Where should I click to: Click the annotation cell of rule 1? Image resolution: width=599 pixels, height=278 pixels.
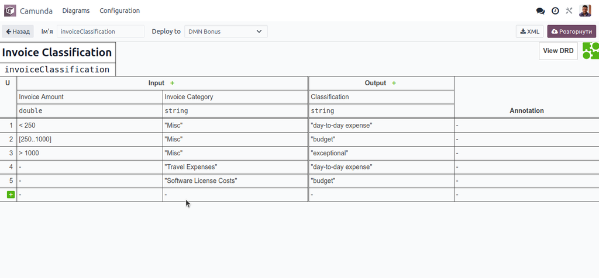pos(526,126)
